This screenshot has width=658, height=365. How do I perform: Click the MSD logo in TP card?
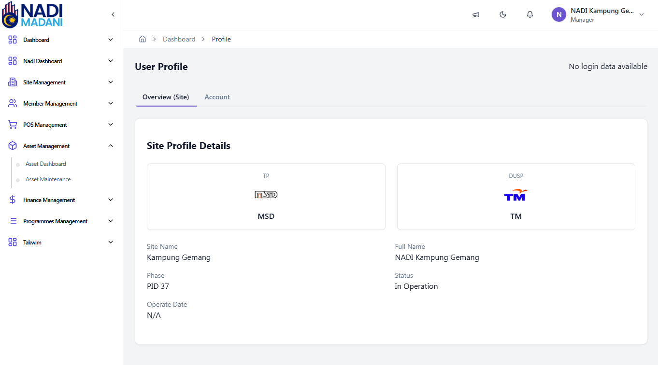[266, 195]
